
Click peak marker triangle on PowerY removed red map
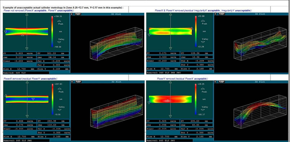click(x=168, y=101)
